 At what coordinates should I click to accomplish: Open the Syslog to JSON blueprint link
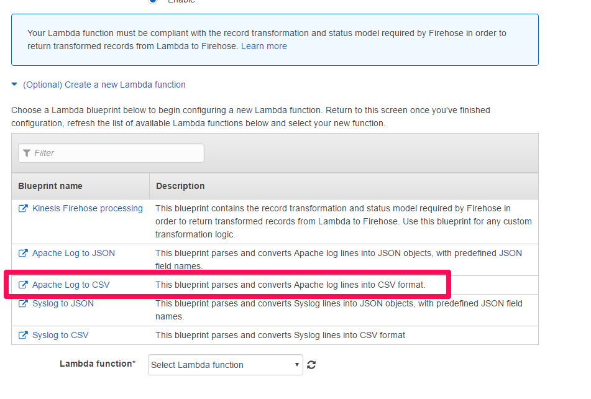[63, 304]
